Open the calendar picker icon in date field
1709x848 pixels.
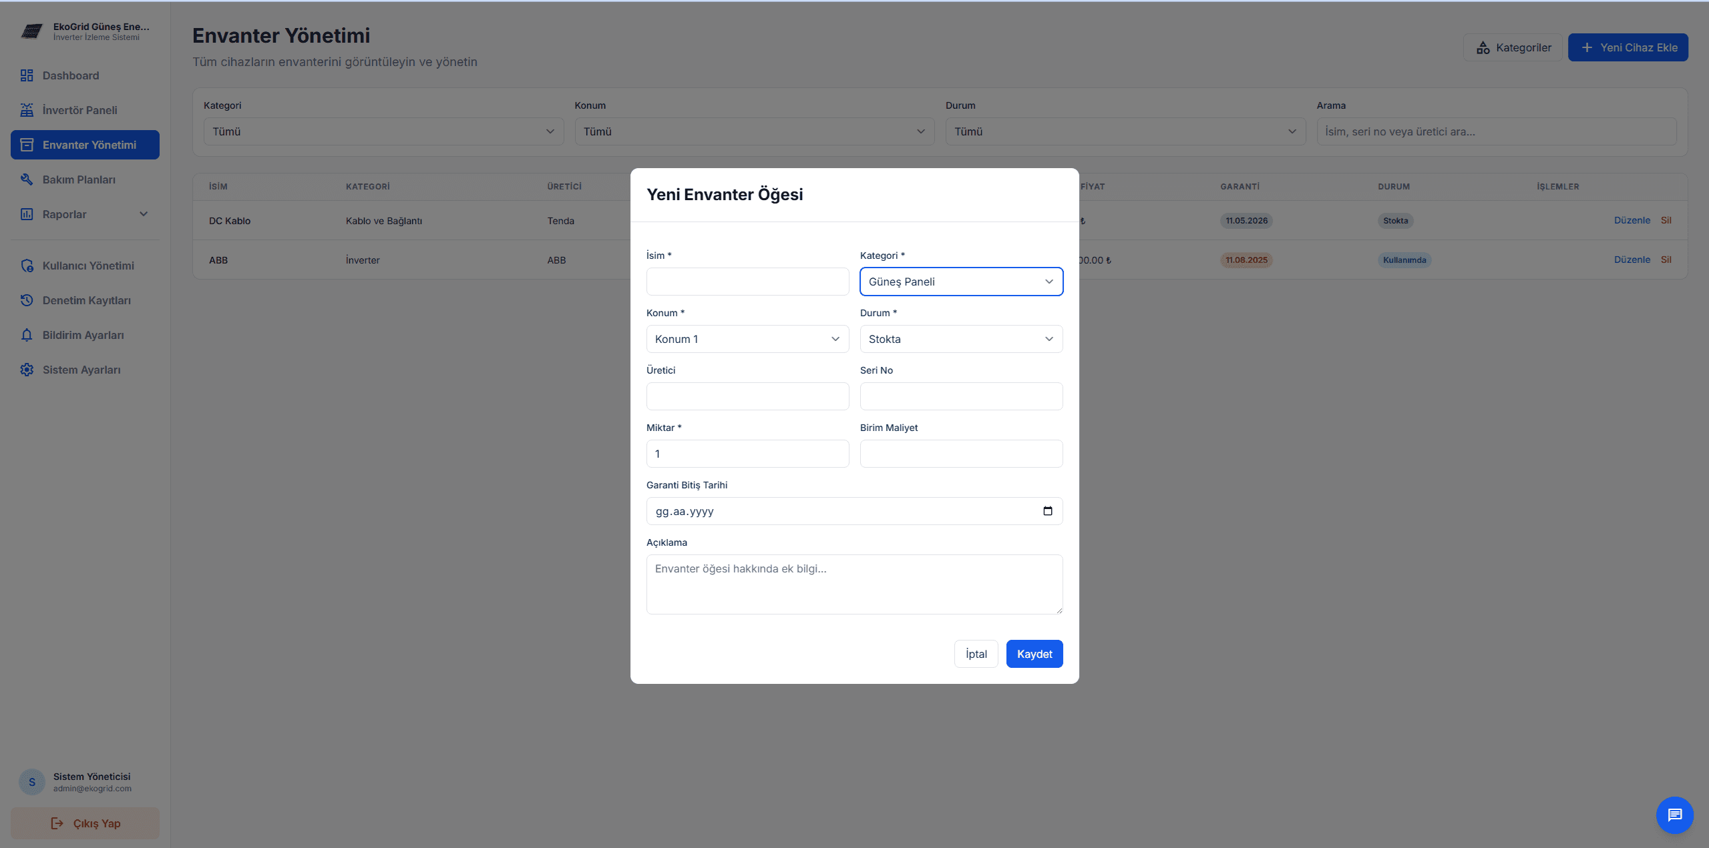[x=1047, y=511]
